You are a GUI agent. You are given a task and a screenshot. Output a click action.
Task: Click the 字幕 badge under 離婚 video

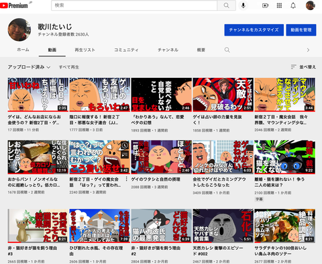pos(259,199)
